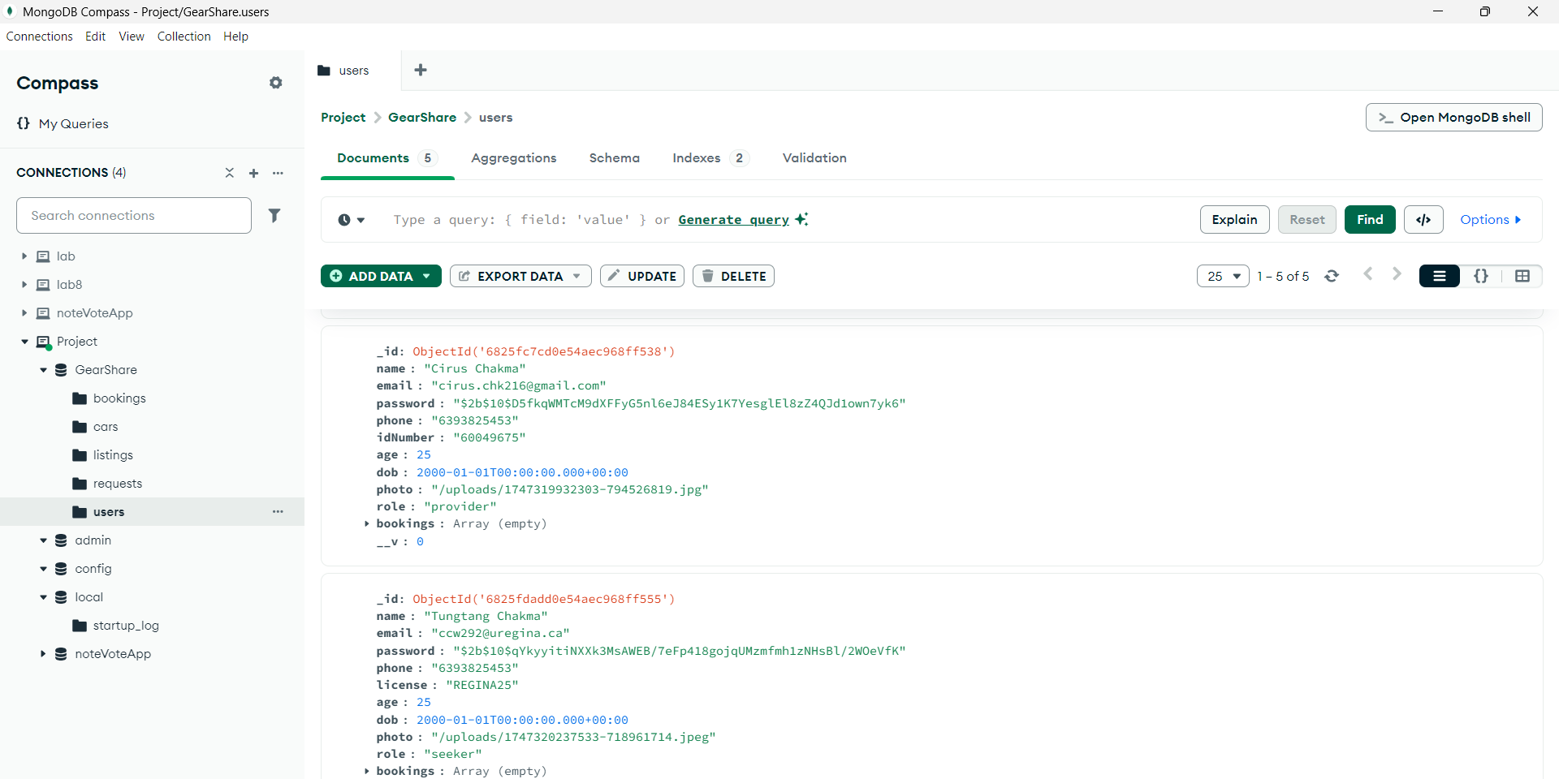This screenshot has height=779, width=1559.
Task: Expand bookings array in Tungtang Chakma document
Action: 367,772
